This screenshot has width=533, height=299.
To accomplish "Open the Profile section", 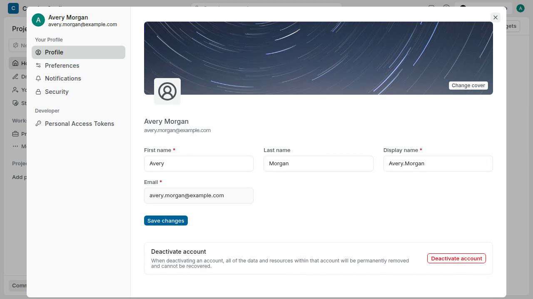I will tap(78, 52).
